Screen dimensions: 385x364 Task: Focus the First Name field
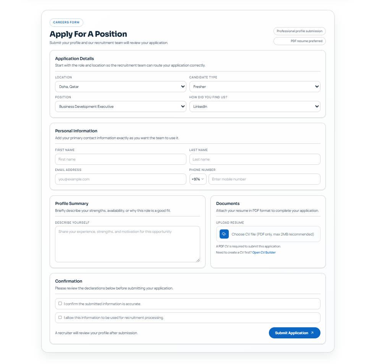pos(121,159)
